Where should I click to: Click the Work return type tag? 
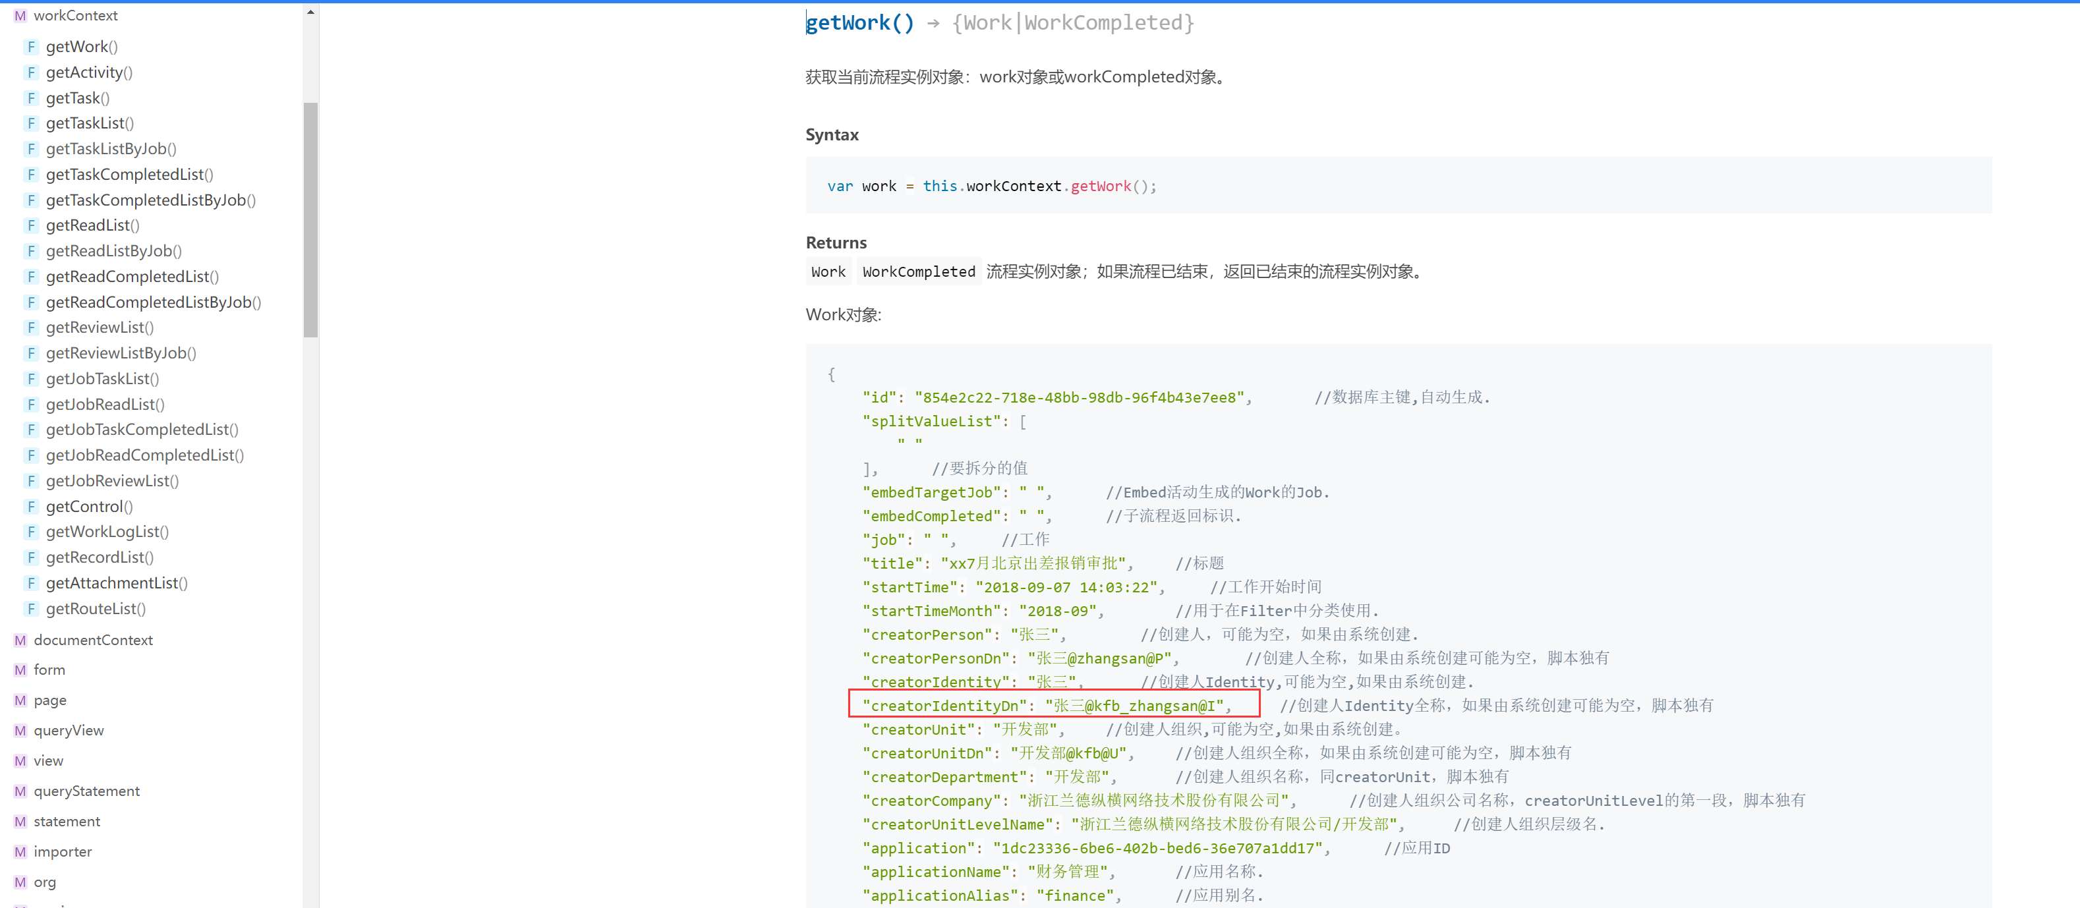[828, 272]
